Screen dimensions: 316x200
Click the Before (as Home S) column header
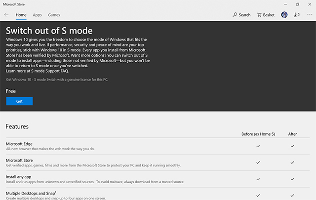258,134
